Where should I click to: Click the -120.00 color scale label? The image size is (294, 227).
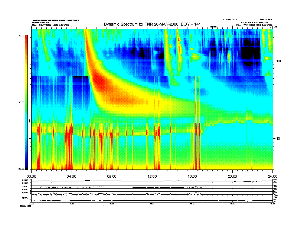click(21, 36)
